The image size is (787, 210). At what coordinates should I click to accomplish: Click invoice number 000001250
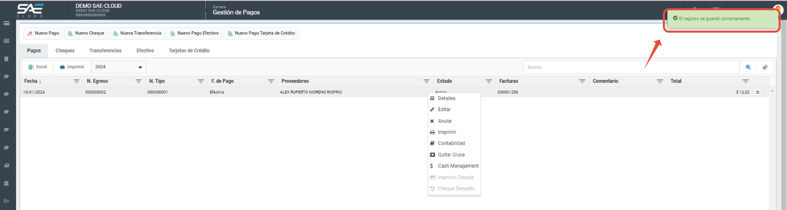508,92
